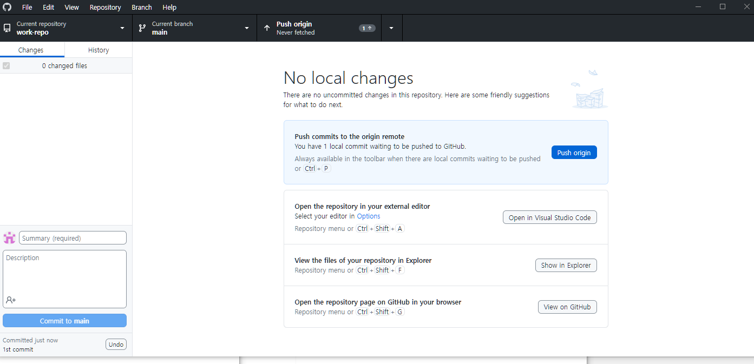Click the 'No local changes' heading

click(x=348, y=78)
